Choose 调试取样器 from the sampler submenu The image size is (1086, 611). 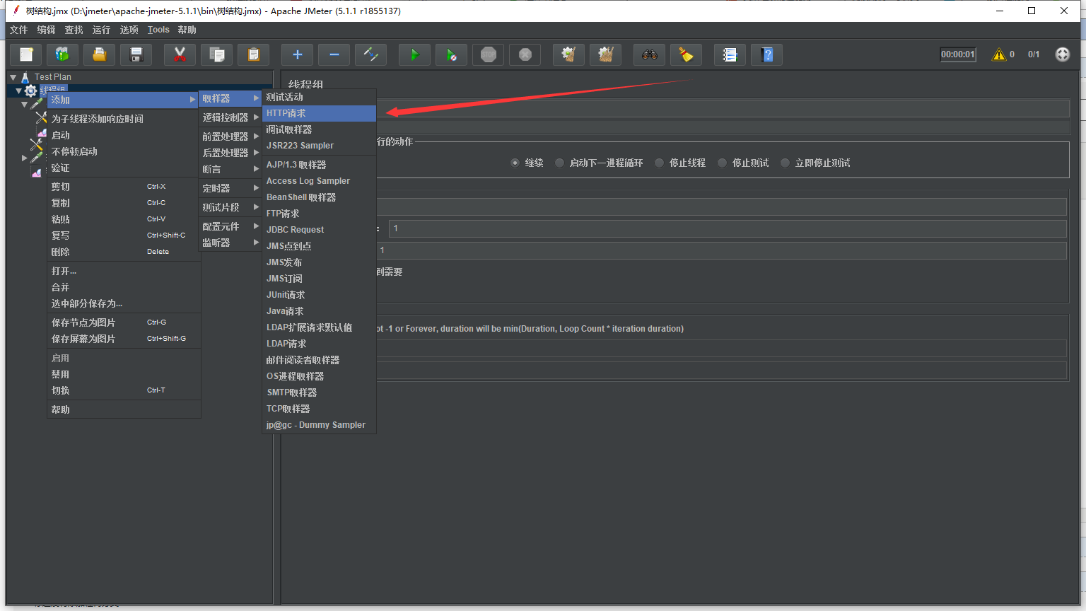point(319,129)
